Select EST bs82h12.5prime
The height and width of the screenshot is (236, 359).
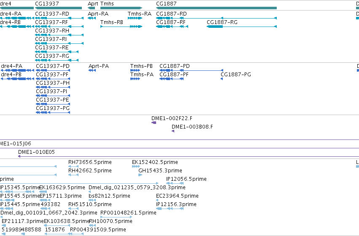92,200
